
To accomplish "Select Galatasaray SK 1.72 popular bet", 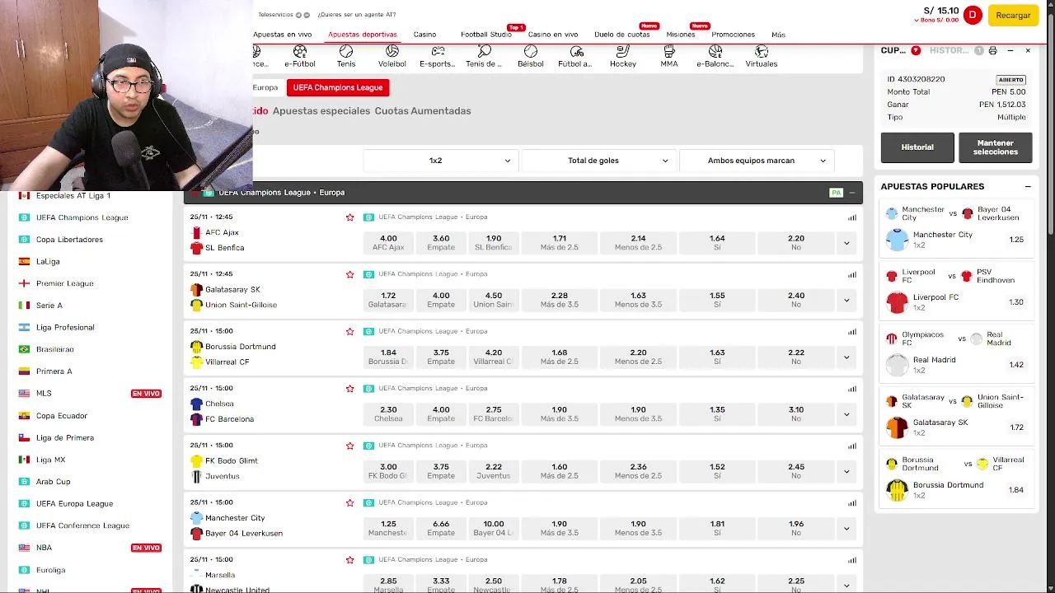I will (956, 427).
